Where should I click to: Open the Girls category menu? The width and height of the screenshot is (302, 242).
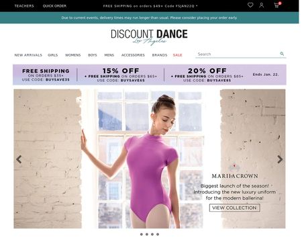53,55
